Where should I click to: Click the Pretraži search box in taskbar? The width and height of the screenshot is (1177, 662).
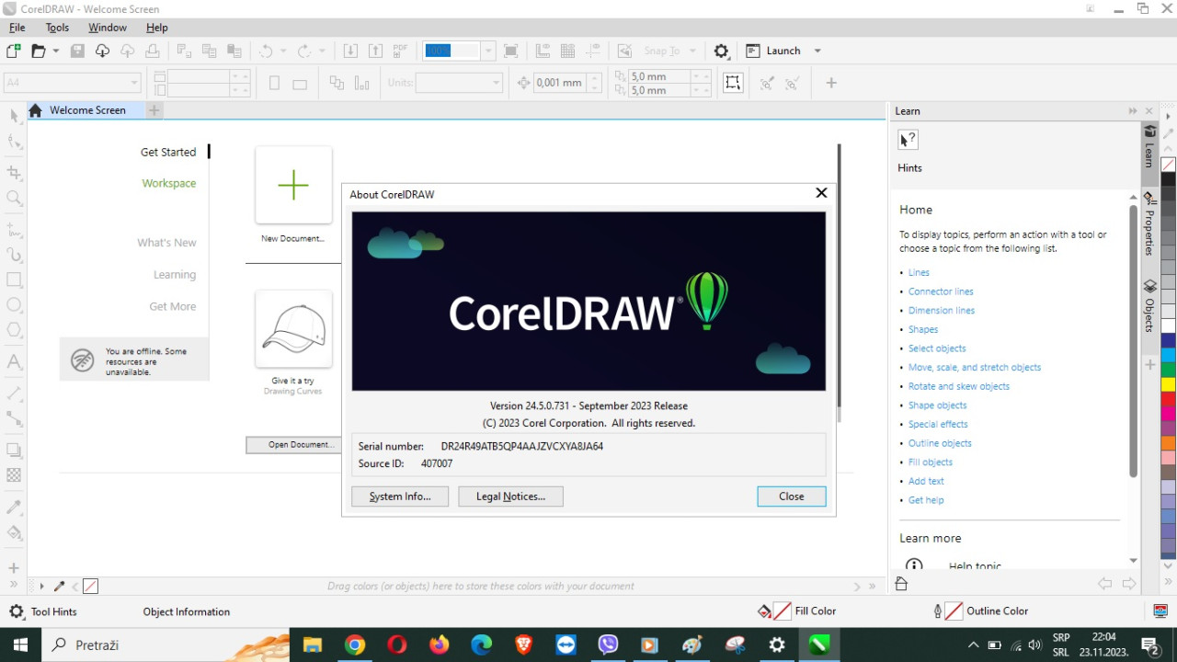166,645
